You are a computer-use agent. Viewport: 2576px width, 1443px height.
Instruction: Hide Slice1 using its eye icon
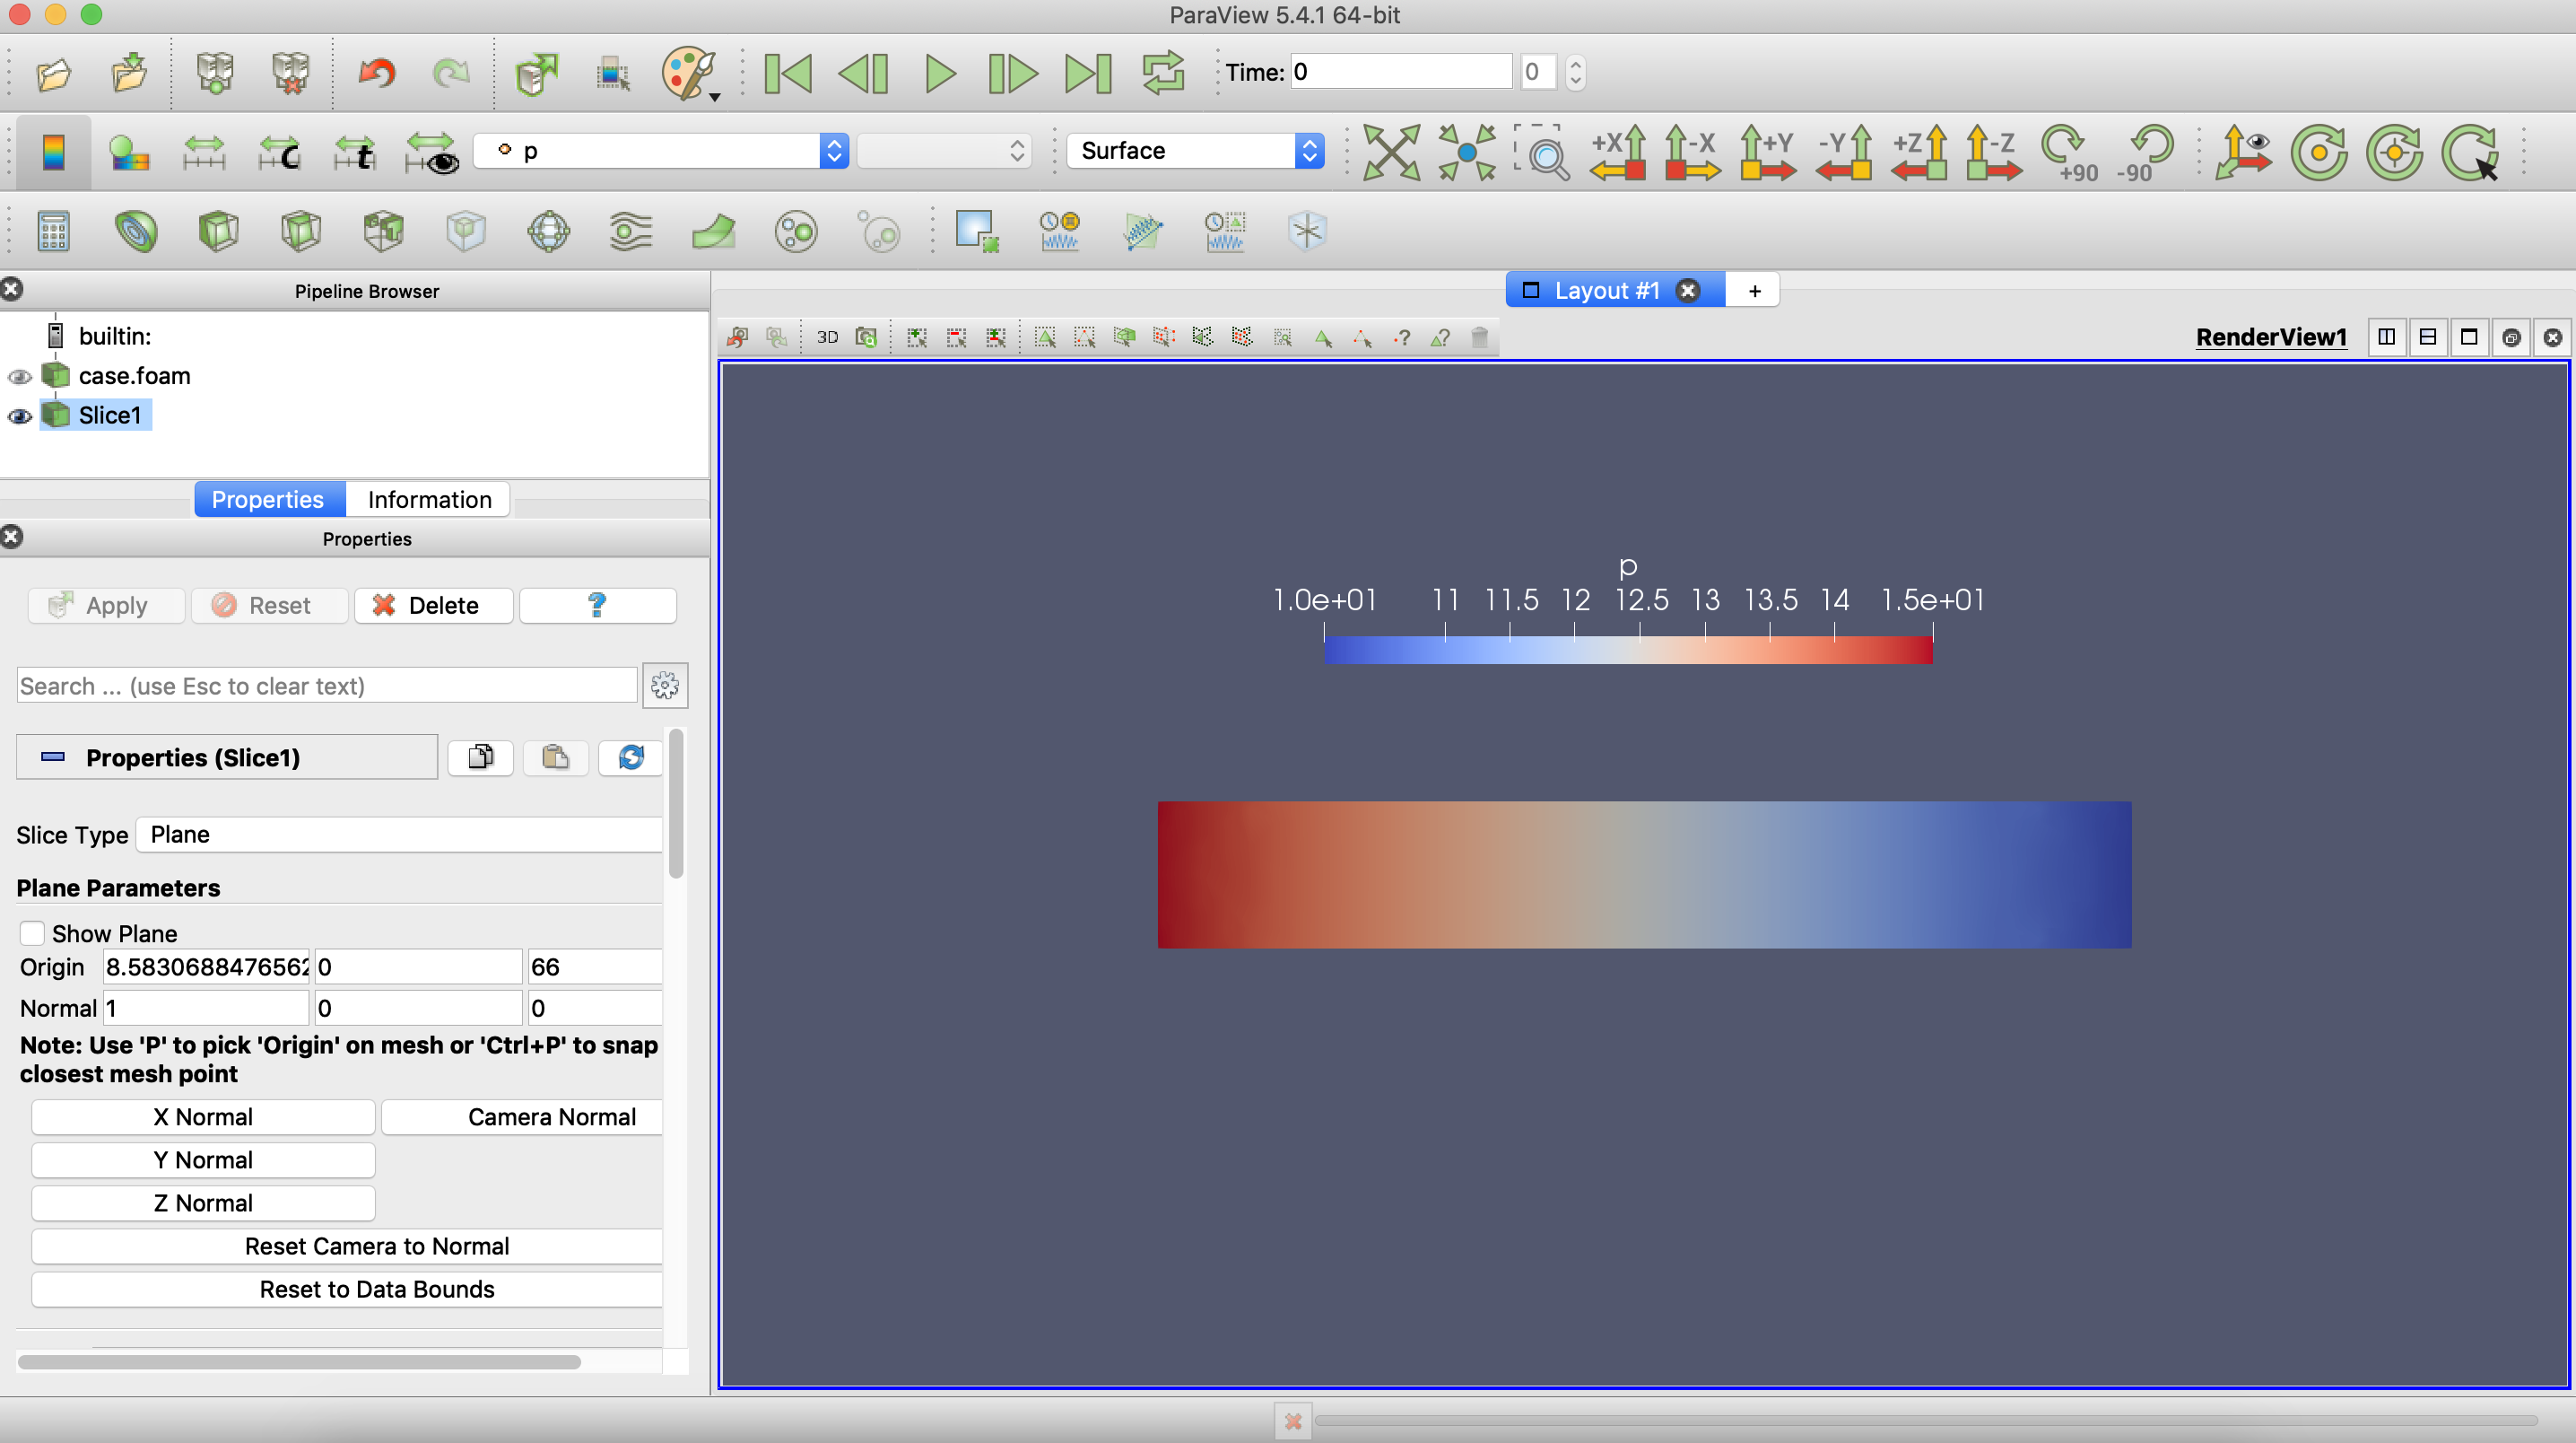point(19,415)
